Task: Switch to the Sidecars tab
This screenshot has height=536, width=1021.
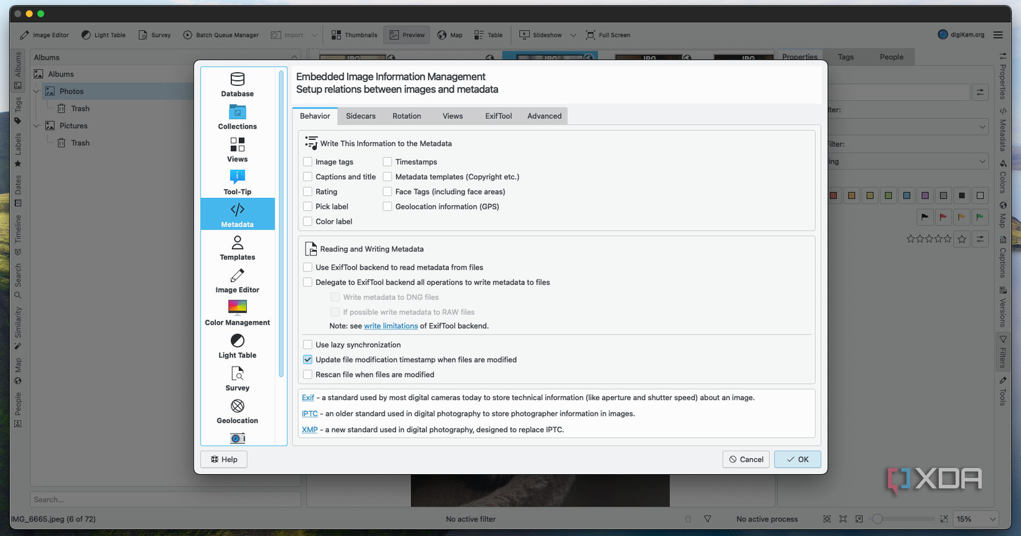Action: 361,116
